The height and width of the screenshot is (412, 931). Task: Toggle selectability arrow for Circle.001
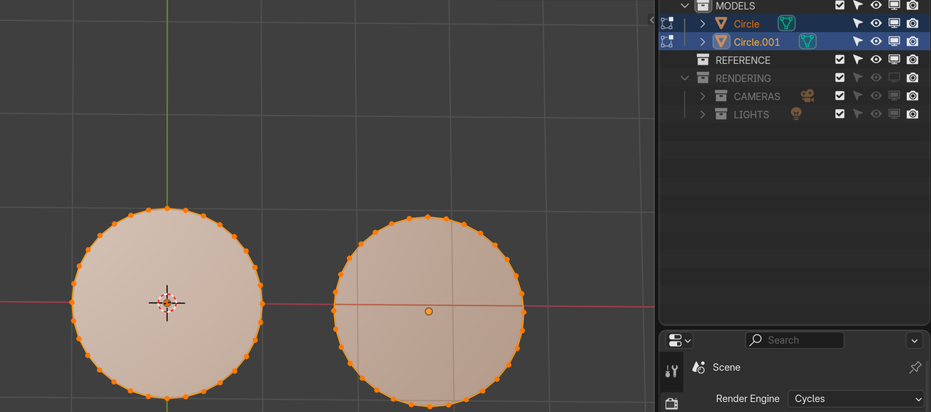[x=858, y=41]
